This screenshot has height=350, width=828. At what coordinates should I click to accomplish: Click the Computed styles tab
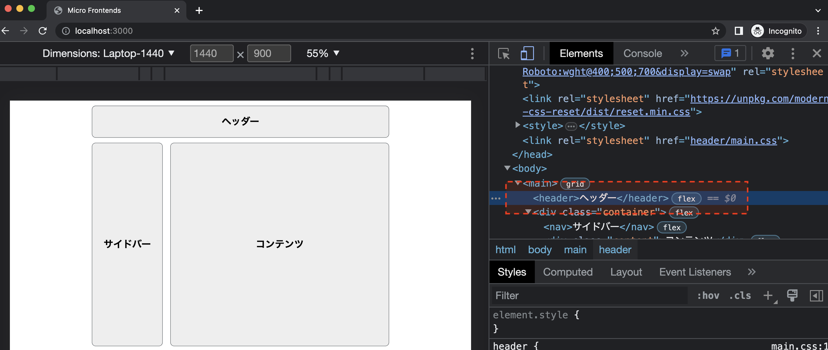tap(567, 272)
